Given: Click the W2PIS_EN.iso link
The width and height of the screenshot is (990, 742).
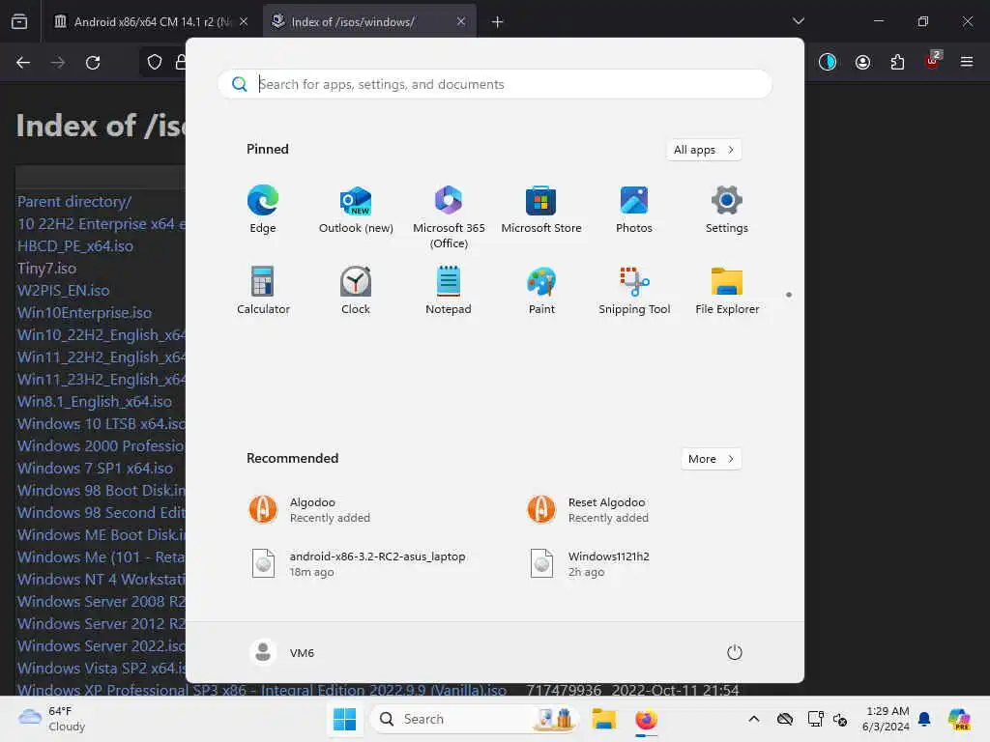Looking at the screenshot, I should (63, 291).
